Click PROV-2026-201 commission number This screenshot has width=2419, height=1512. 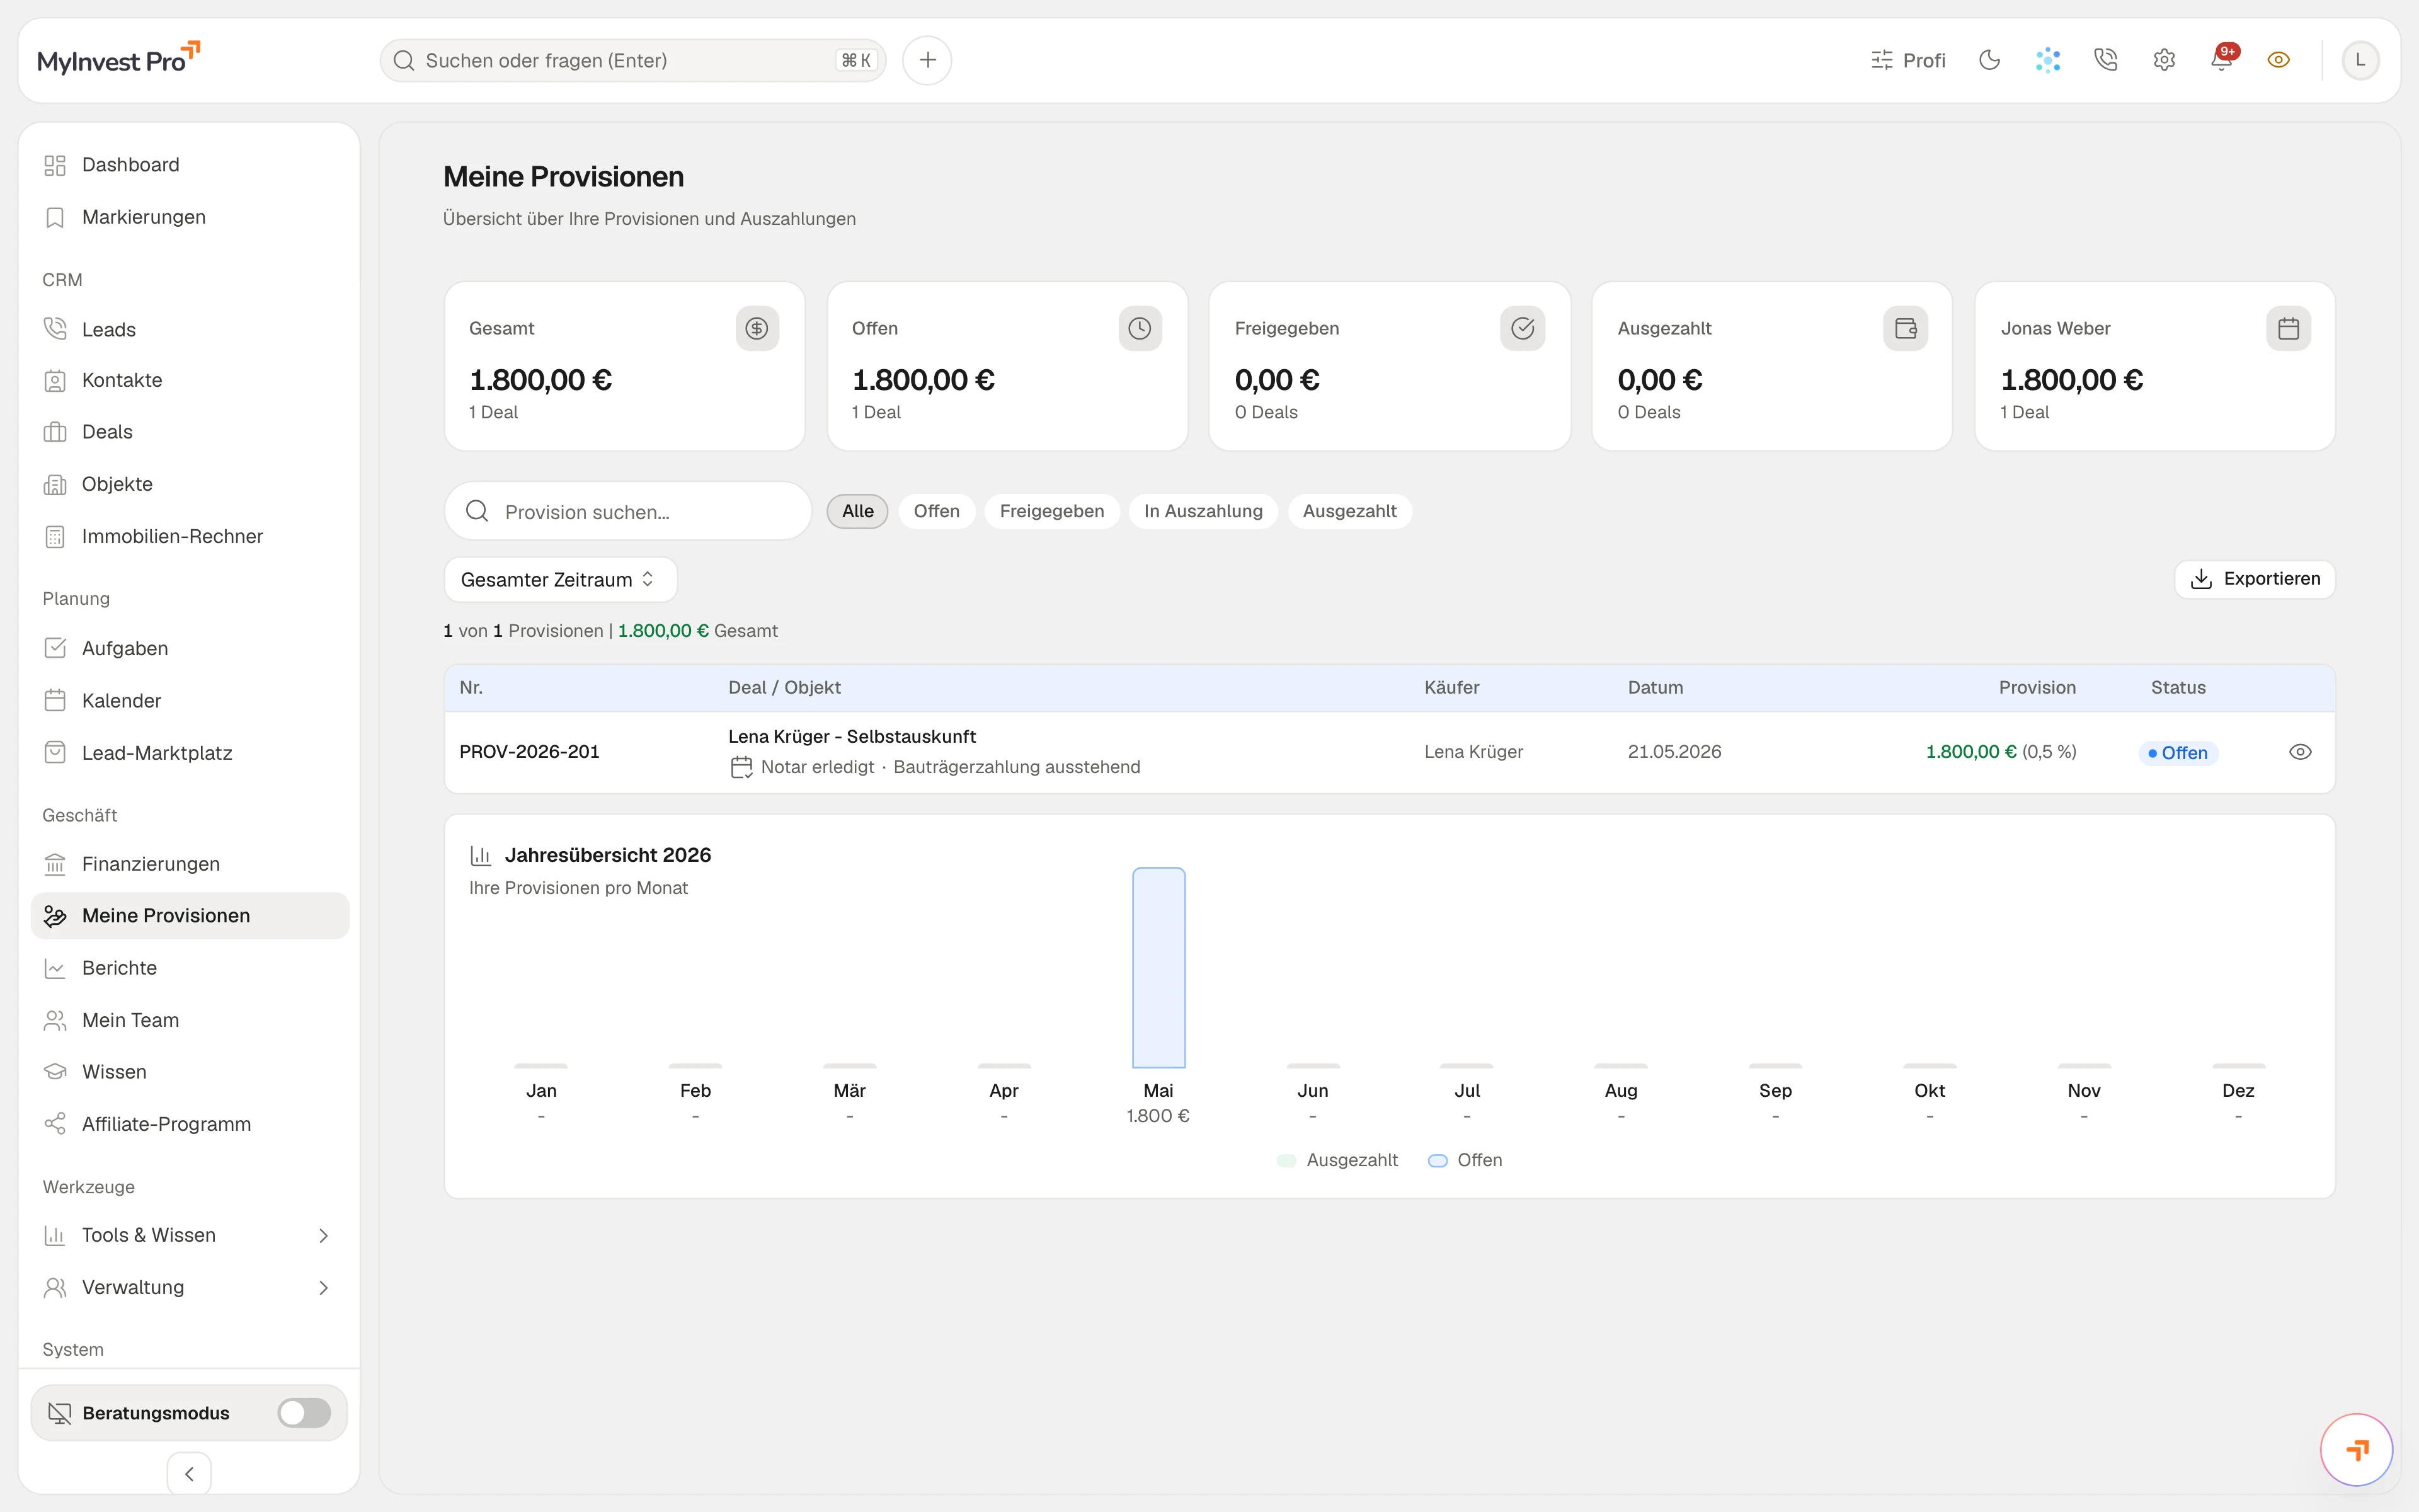click(x=529, y=752)
